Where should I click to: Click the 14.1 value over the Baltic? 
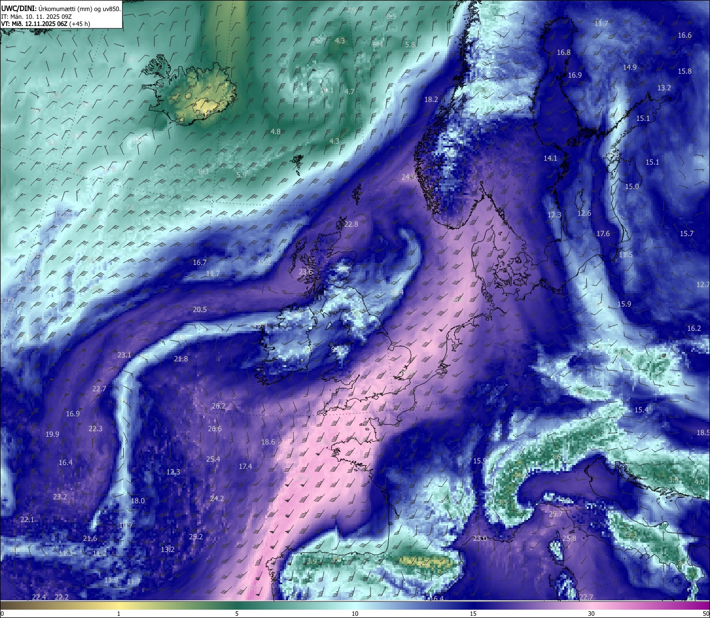pyautogui.click(x=550, y=158)
